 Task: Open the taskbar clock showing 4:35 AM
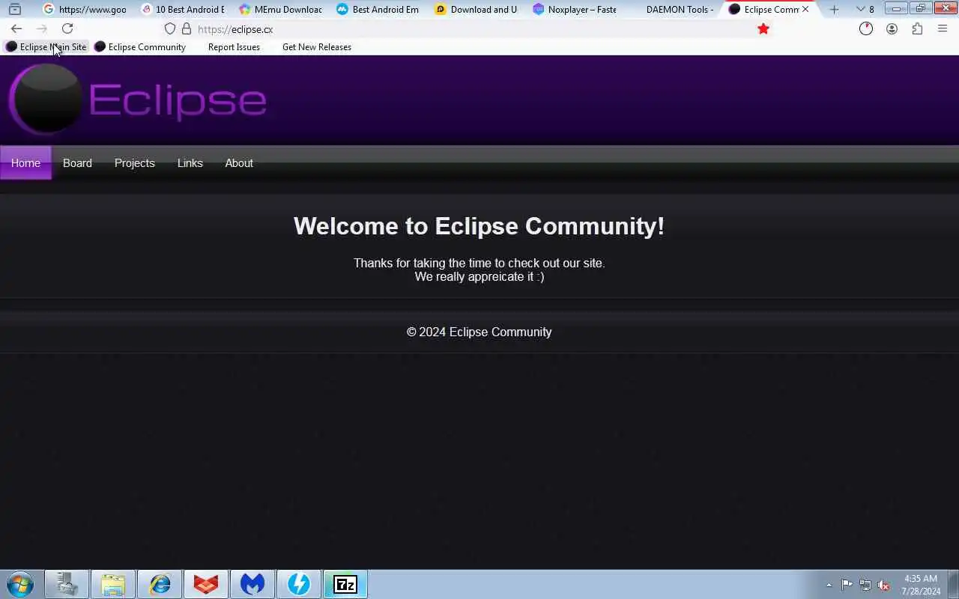pyautogui.click(x=921, y=585)
